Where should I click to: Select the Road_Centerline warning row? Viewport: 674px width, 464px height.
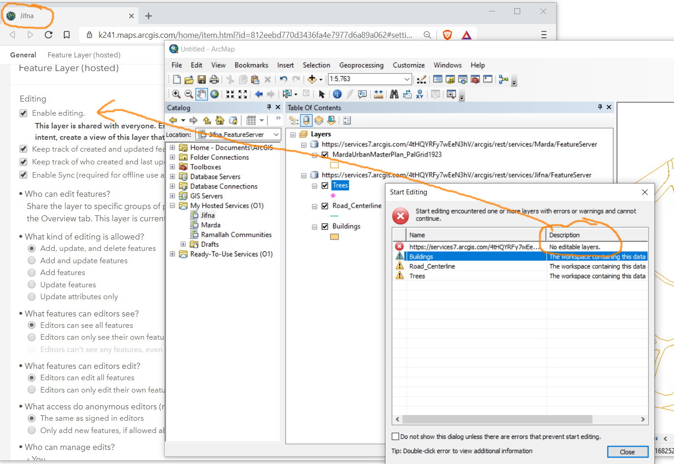[x=520, y=266]
